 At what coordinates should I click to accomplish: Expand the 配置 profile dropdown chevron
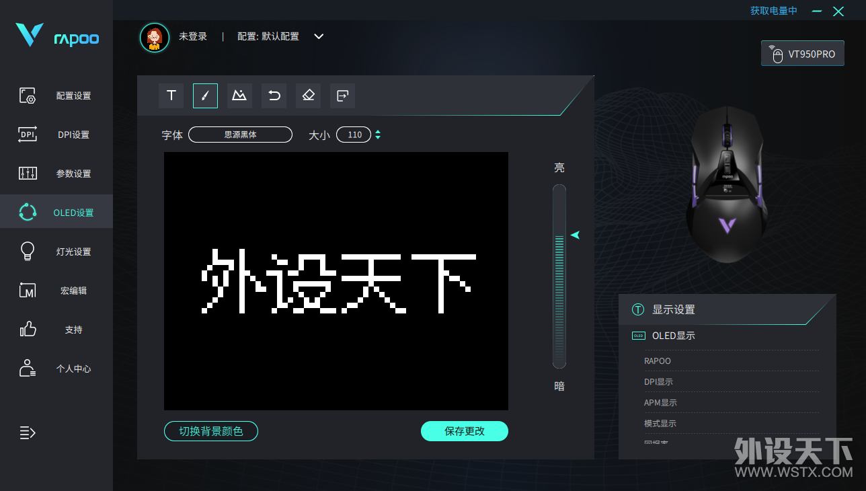pos(319,36)
